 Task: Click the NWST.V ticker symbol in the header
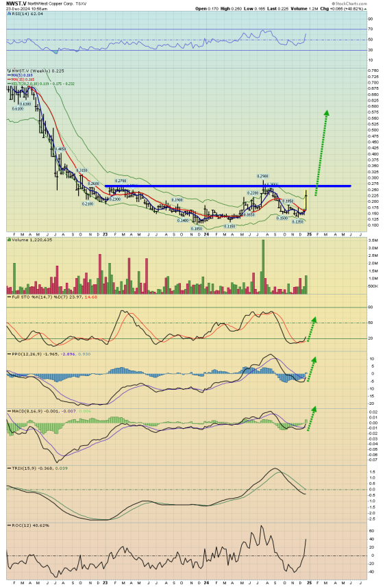(x=16, y=3)
